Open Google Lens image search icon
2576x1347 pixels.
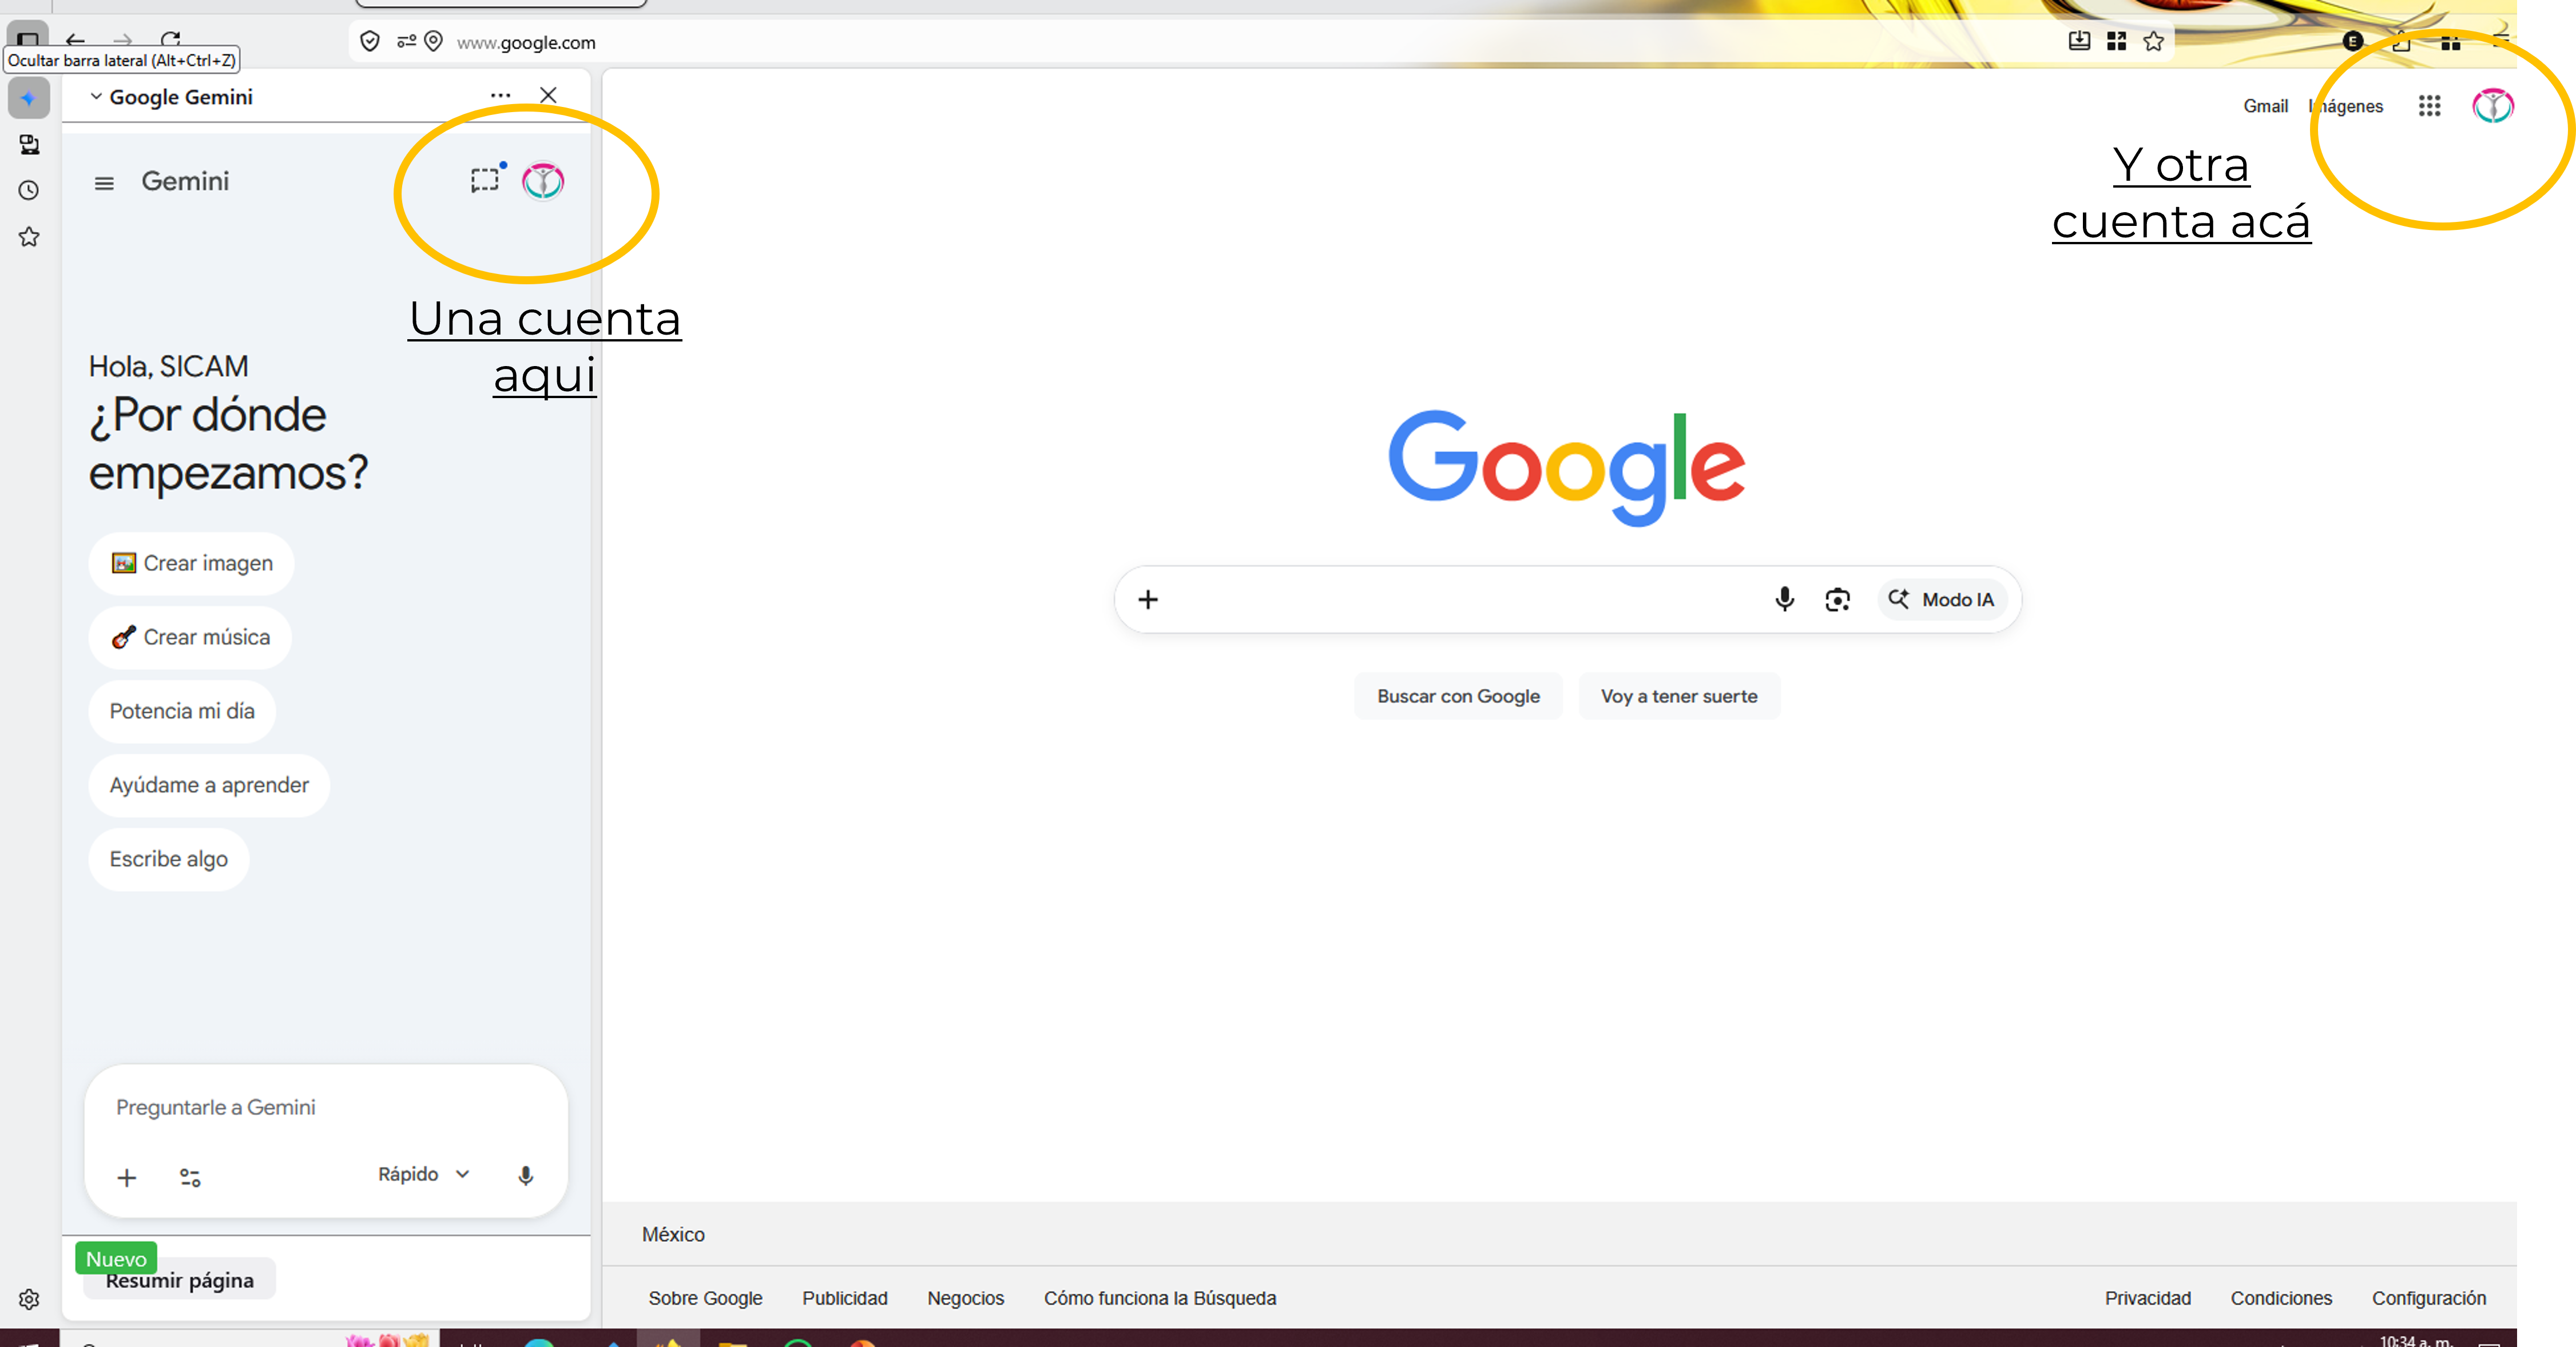1837,599
